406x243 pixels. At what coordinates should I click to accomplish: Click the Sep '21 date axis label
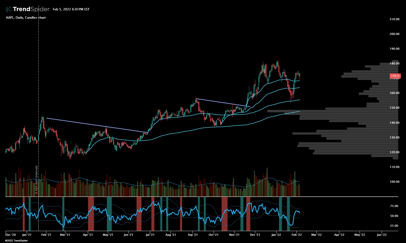click(193, 235)
